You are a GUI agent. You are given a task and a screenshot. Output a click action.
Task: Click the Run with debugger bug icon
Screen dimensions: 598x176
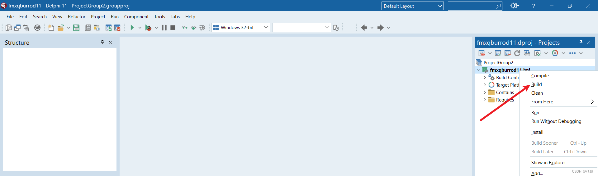pos(148,28)
